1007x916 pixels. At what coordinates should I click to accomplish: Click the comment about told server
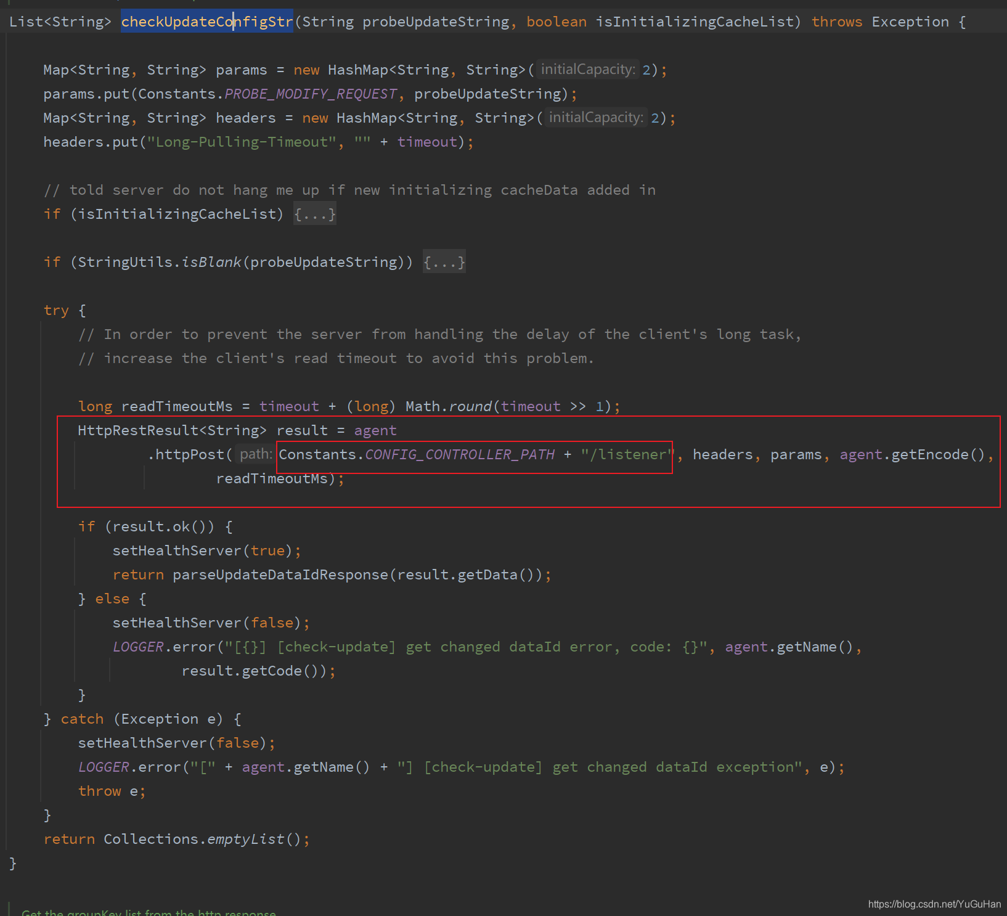click(x=349, y=190)
